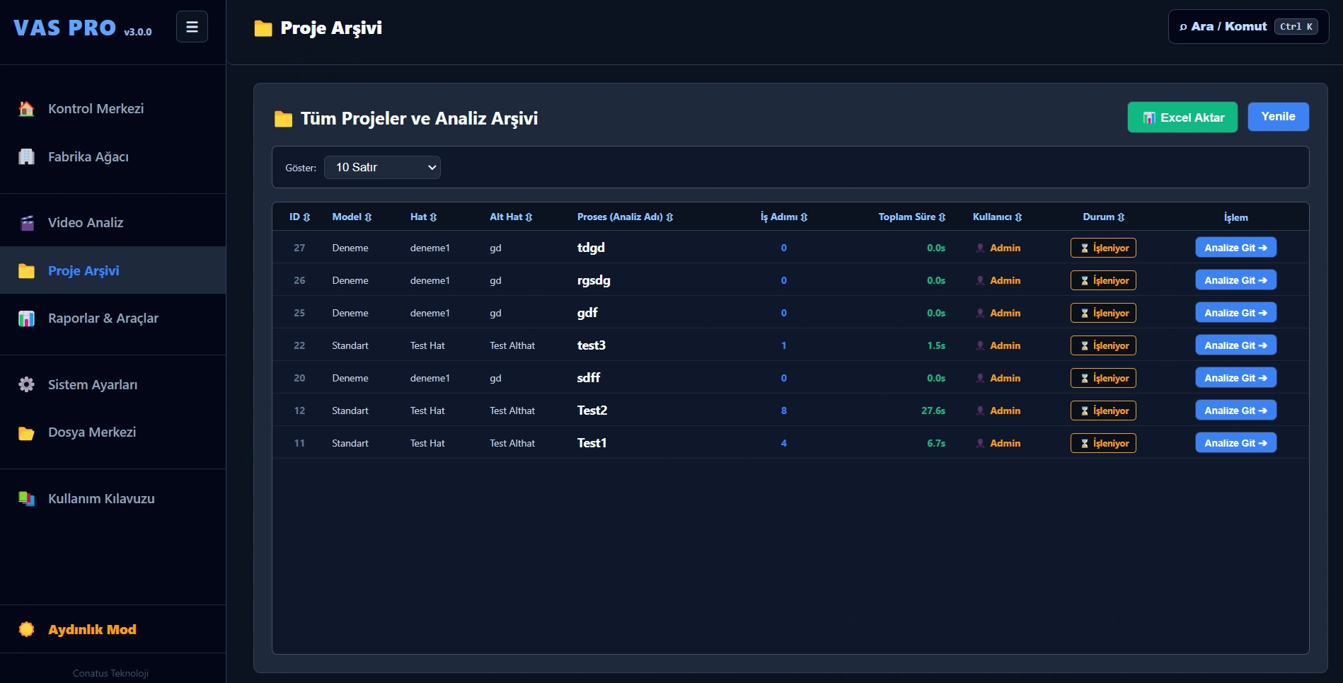This screenshot has height=683, width=1343.
Task: Click the Dosya Merkezi folder icon
Action: coord(26,432)
